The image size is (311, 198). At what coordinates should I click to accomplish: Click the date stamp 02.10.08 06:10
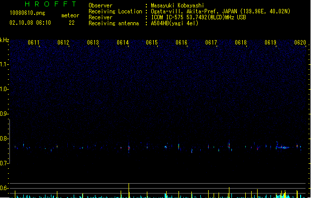30,23
